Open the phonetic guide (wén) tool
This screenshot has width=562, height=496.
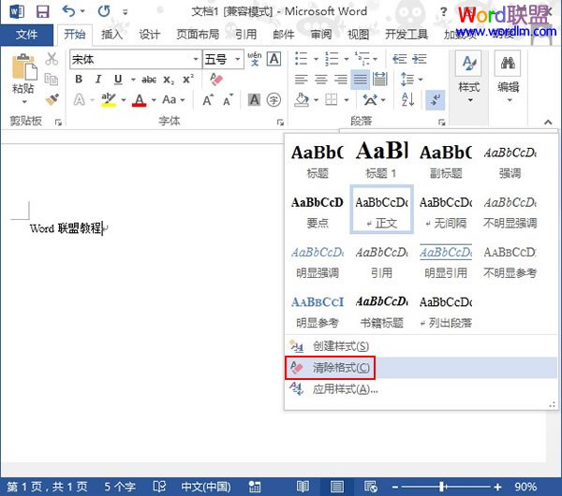tap(255, 59)
